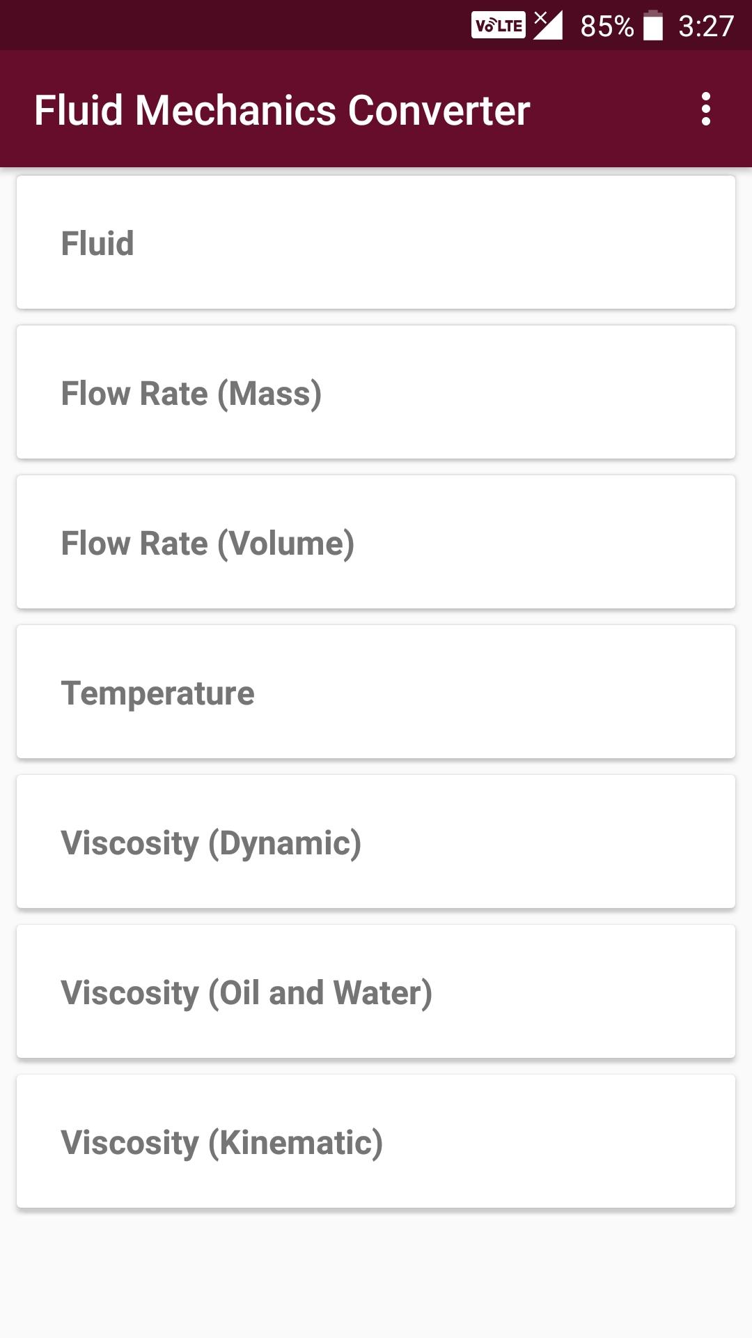Viewport: 752px width, 1338px height.
Task: Open the Fluid conversion category
Action: [x=376, y=242]
